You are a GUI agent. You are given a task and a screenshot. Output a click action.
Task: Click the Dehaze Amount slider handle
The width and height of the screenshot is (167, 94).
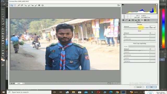click(140, 28)
